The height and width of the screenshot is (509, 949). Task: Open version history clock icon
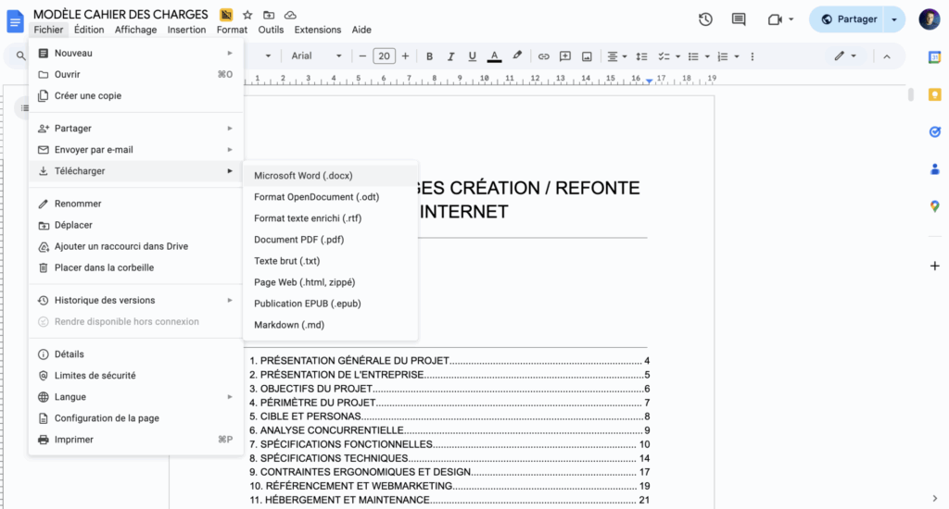[x=705, y=19]
